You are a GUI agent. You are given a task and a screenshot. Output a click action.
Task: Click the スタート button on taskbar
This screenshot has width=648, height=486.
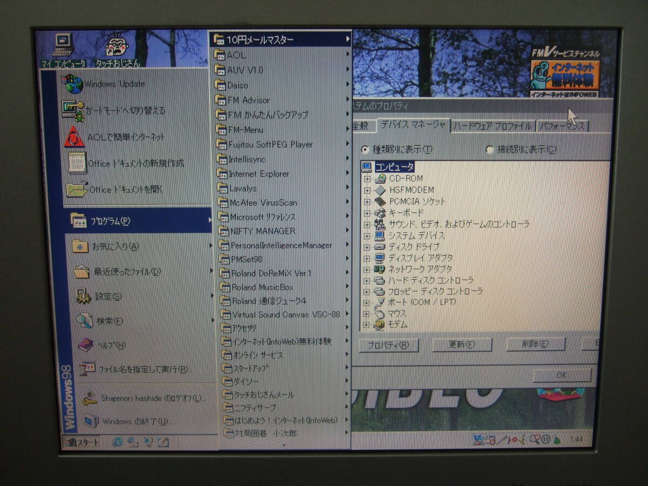tap(81, 442)
